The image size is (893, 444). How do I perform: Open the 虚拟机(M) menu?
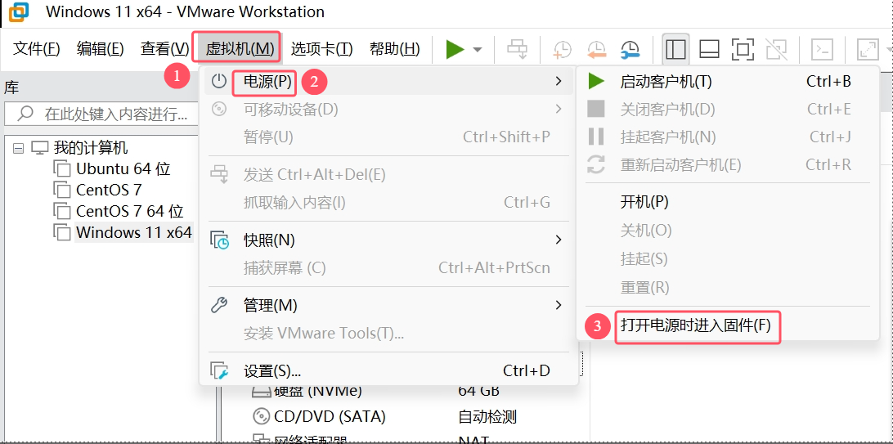coord(239,48)
